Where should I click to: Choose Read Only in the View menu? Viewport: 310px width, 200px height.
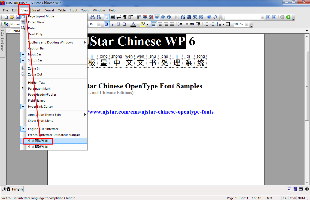point(54,34)
